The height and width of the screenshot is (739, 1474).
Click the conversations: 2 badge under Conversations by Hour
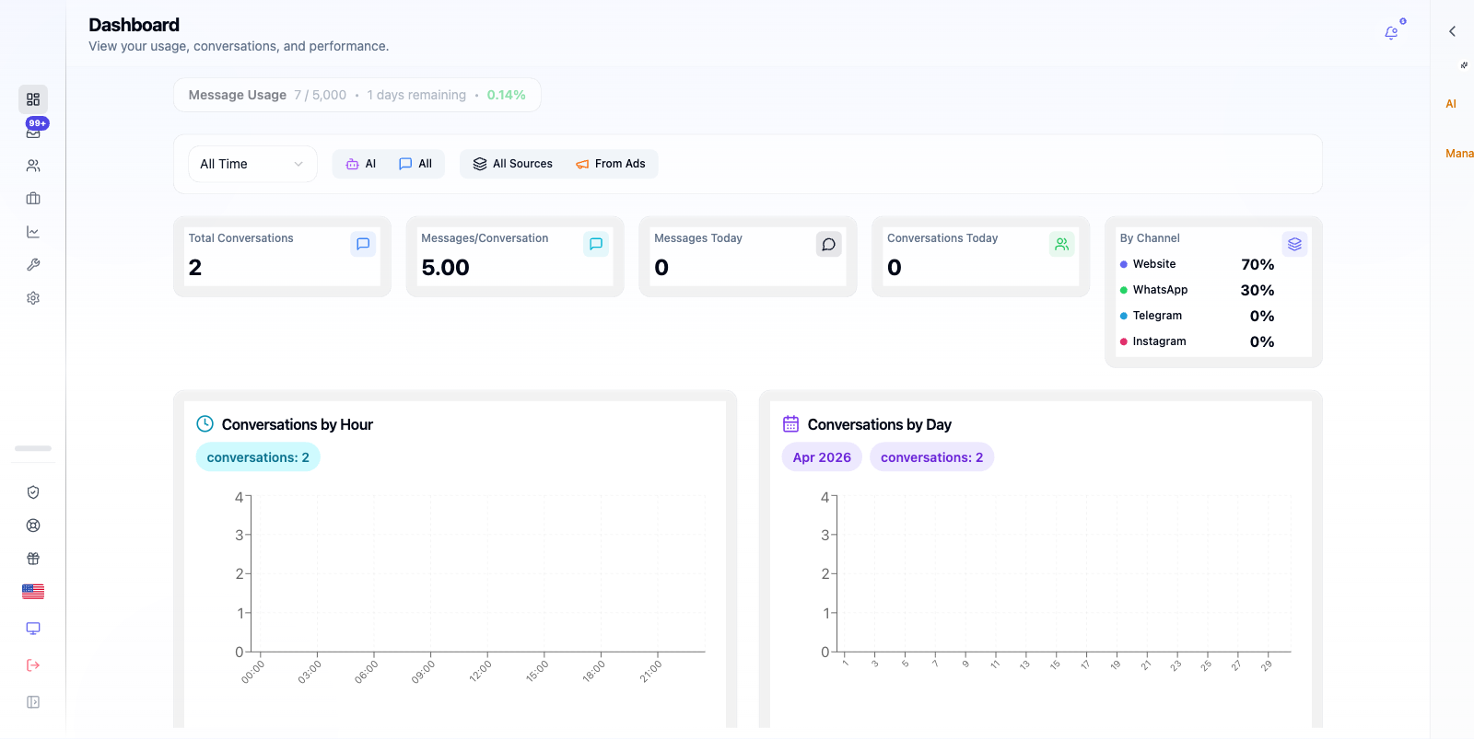click(258, 457)
